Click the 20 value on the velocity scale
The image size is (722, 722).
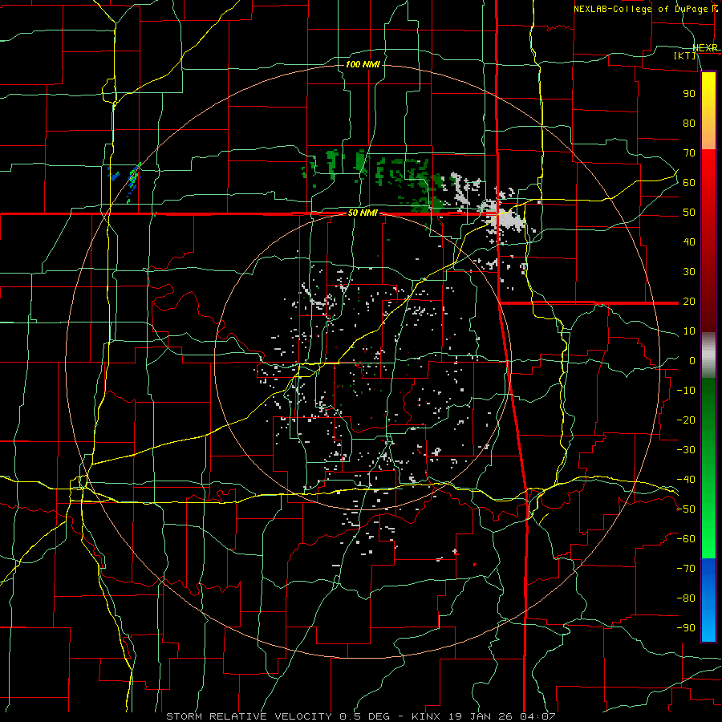pyautogui.click(x=689, y=301)
